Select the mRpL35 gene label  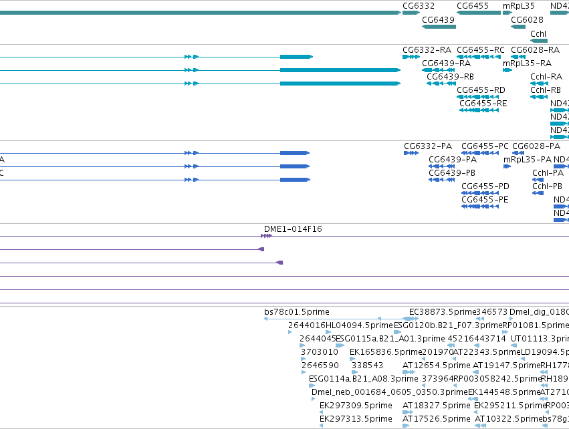[x=519, y=6]
